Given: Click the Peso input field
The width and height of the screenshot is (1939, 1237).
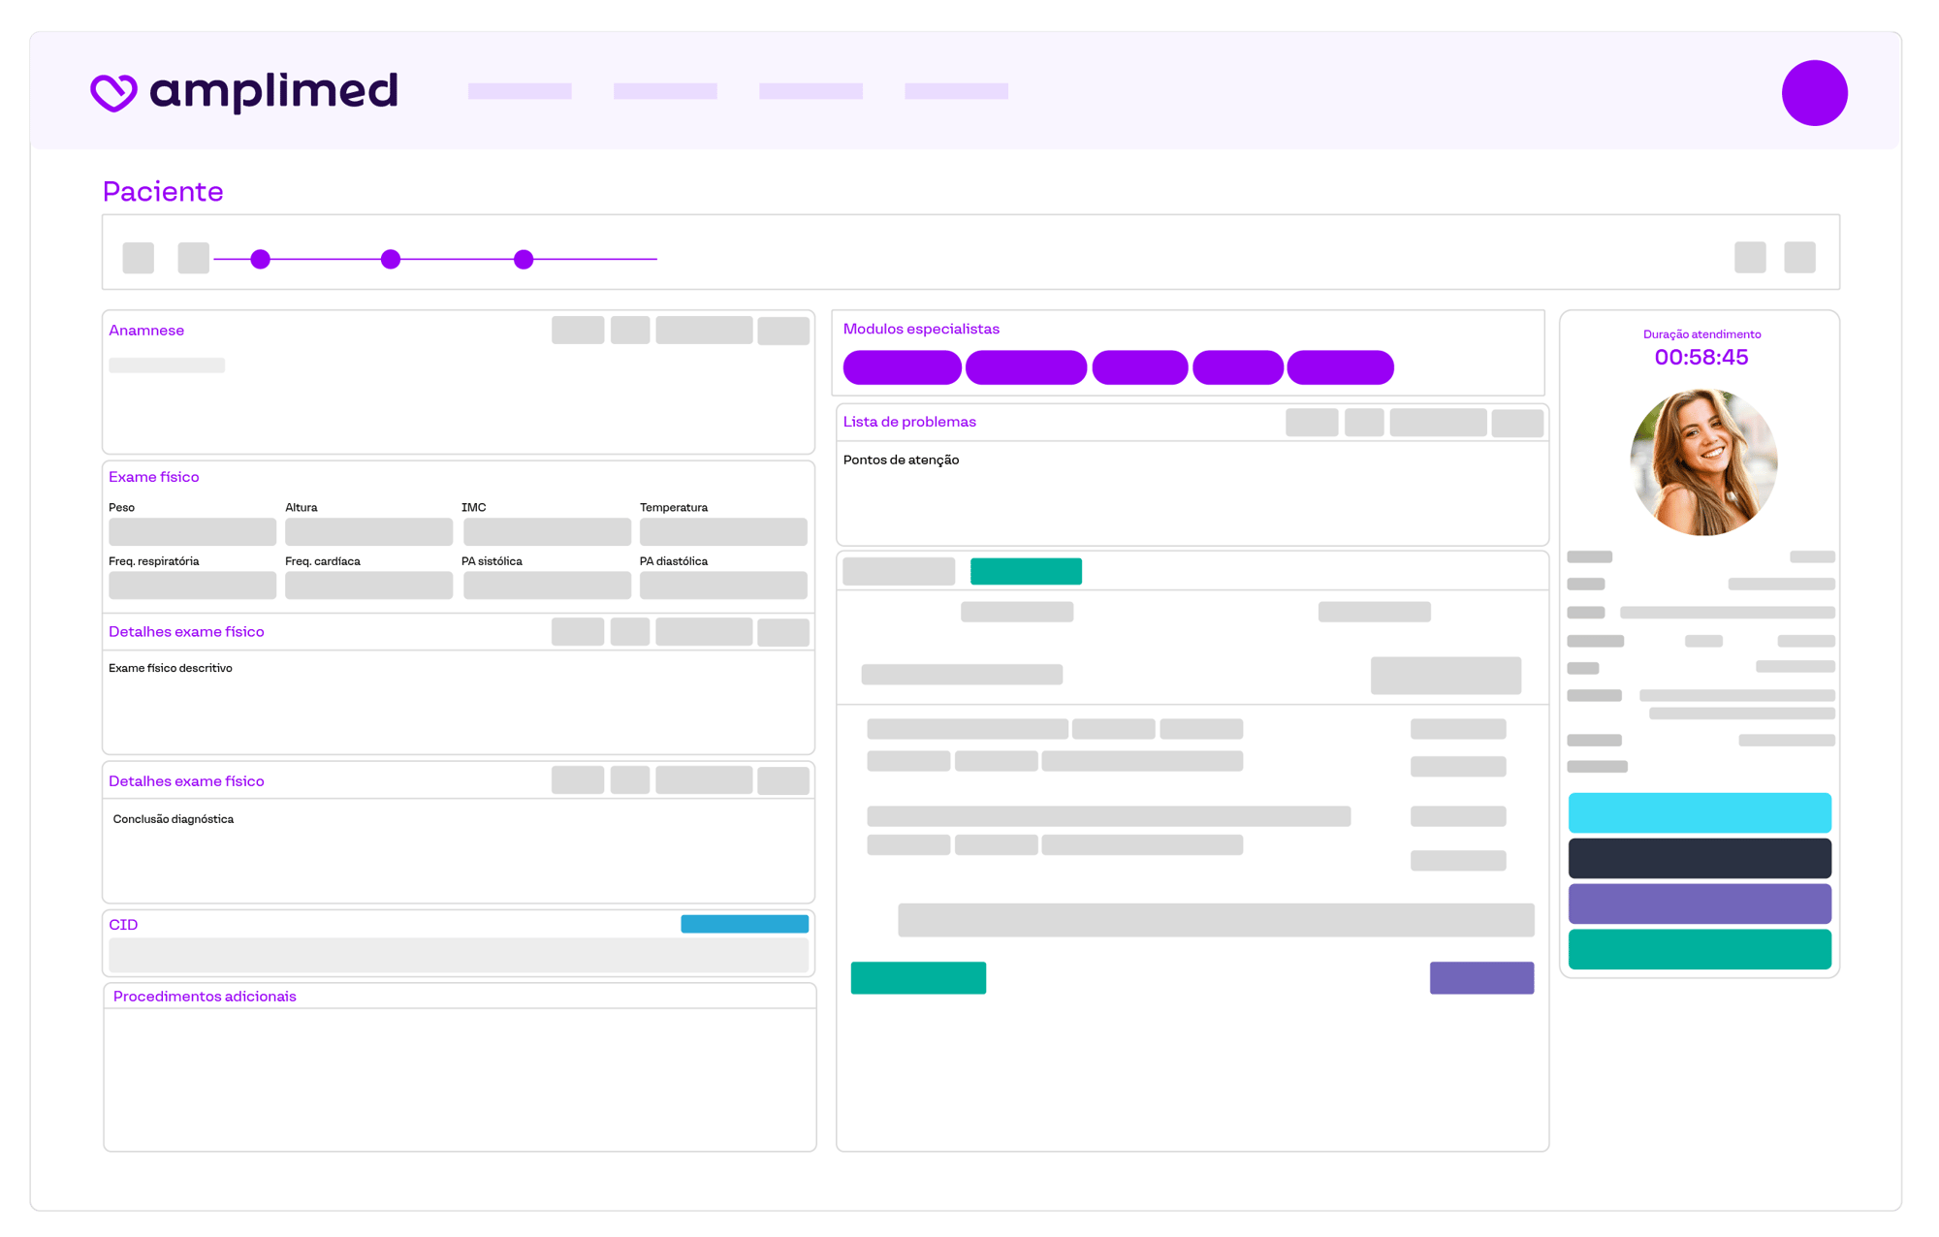Looking at the screenshot, I should coord(192,531).
